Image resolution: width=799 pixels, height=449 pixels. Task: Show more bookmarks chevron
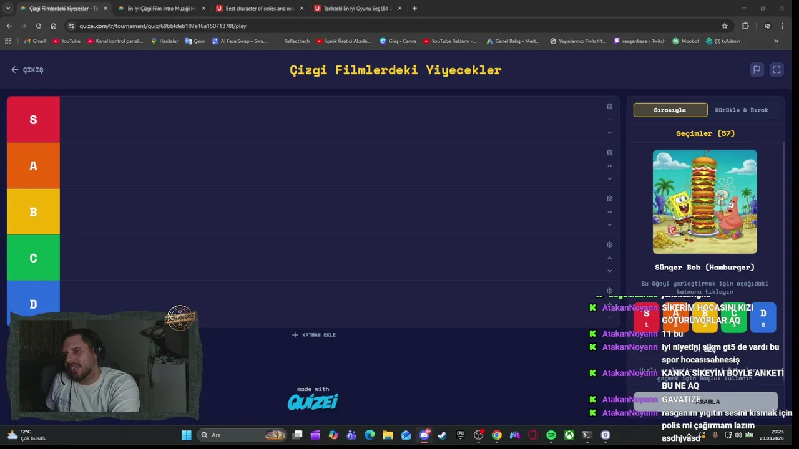[777, 41]
